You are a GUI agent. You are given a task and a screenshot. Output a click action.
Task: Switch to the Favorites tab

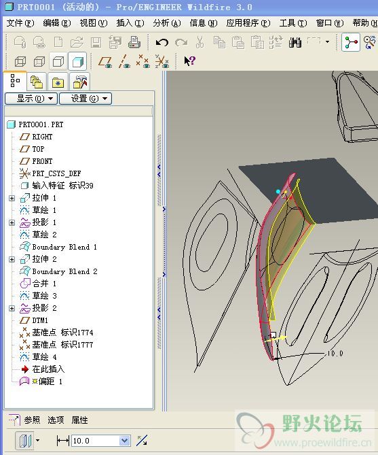click(58, 82)
